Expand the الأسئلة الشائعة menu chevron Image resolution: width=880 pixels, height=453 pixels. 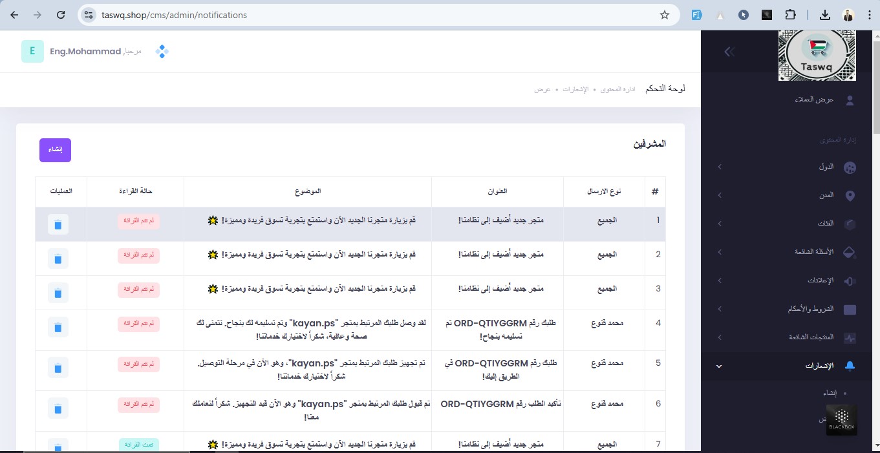pyautogui.click(x=719, y=252)
